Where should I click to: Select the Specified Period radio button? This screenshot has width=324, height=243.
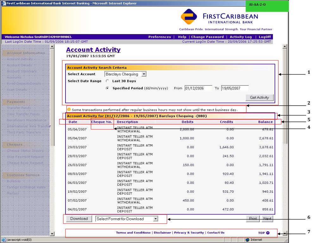coord(107,88)
